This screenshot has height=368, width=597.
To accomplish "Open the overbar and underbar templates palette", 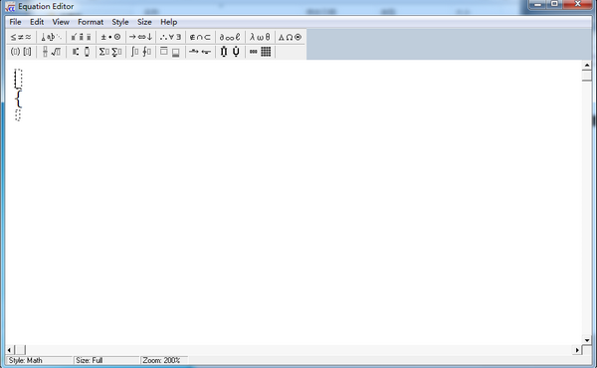I will coord(170,52).
